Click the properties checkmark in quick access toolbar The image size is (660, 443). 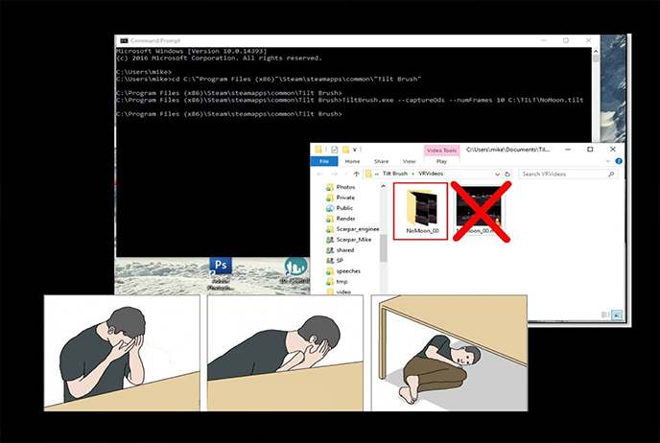[333, 150]
